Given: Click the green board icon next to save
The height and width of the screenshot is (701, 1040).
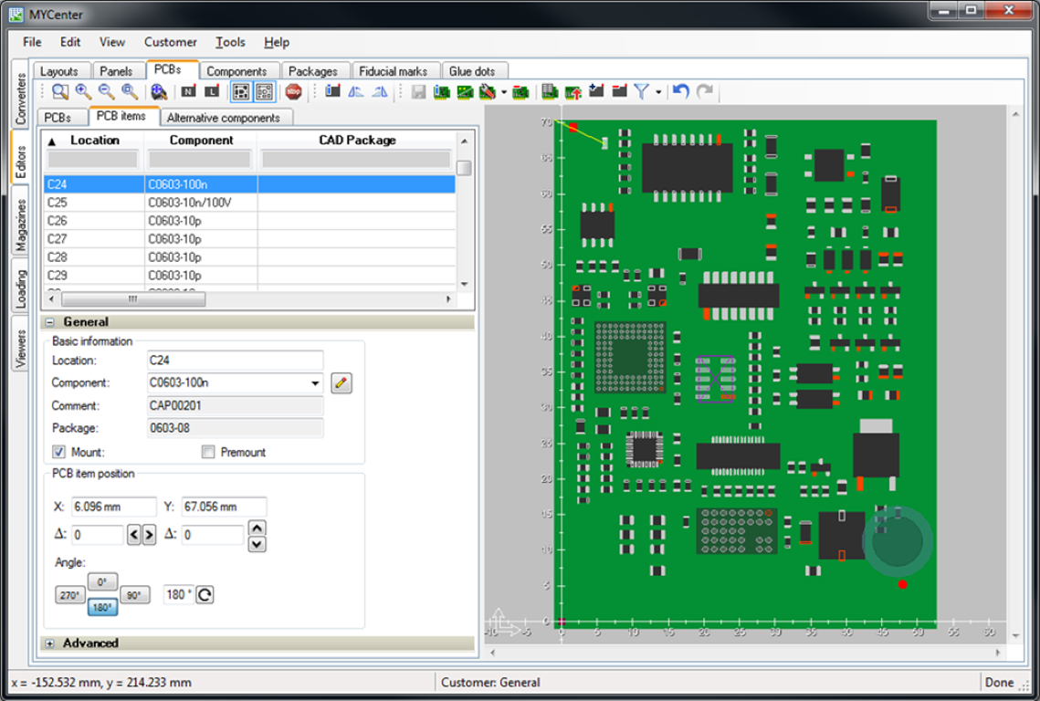Looking at the screenshot, I should (441, 91).
